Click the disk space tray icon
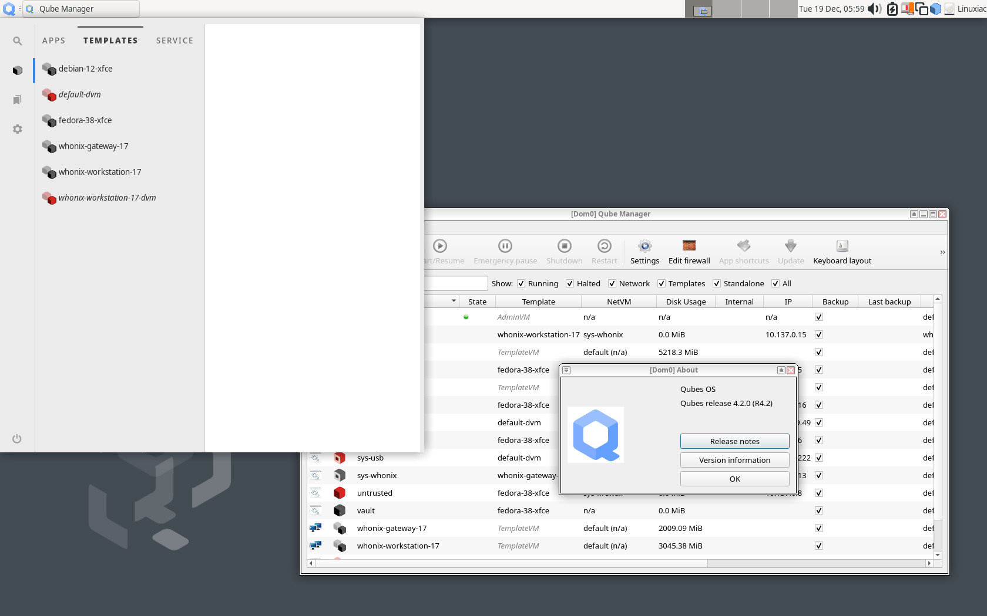 coord(949,9)
